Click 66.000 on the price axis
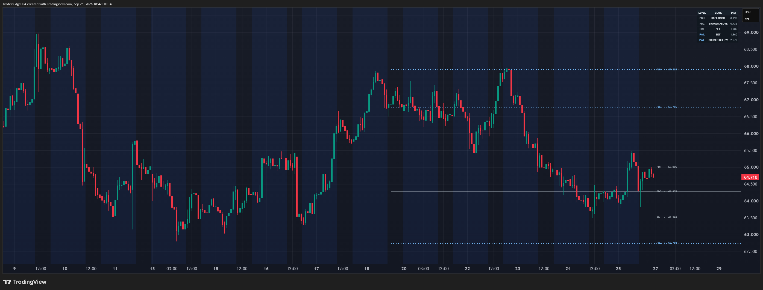This screenshot has height=290, width=763. point(751,134)
